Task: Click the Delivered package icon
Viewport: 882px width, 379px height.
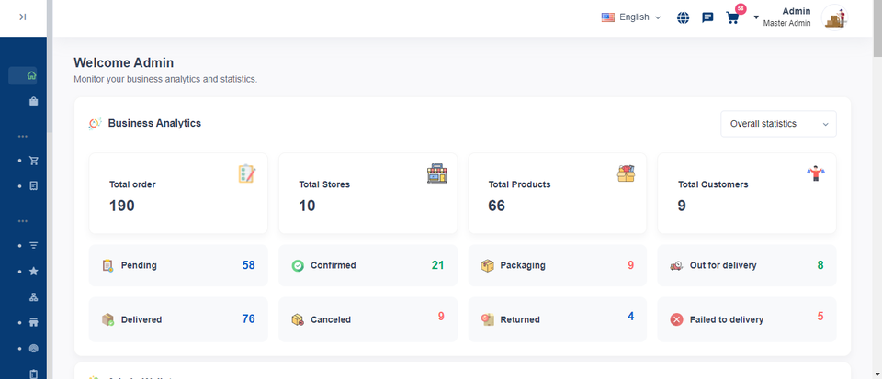Action: [108, 319]
